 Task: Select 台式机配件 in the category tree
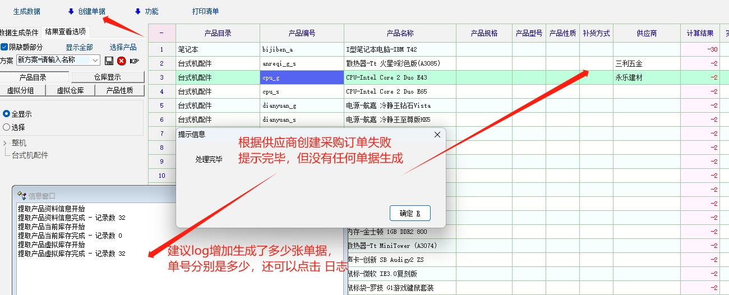(30, 155)
